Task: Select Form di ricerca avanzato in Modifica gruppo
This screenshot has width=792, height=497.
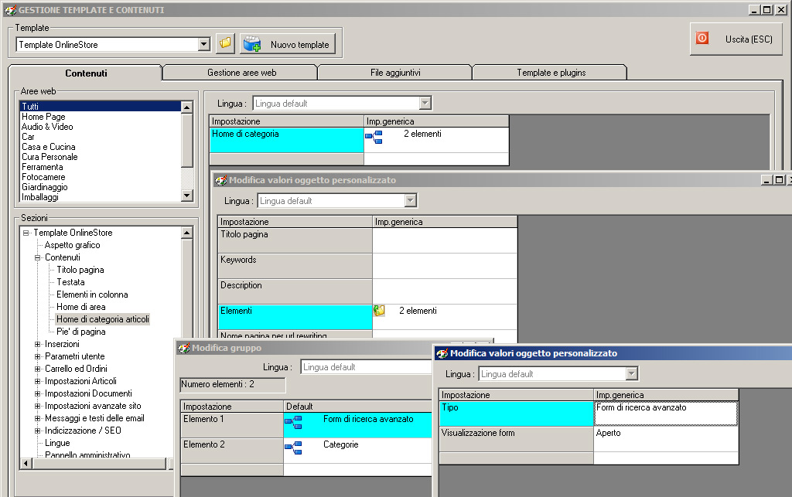Action: pyautogui.click(x=368, y=419)
